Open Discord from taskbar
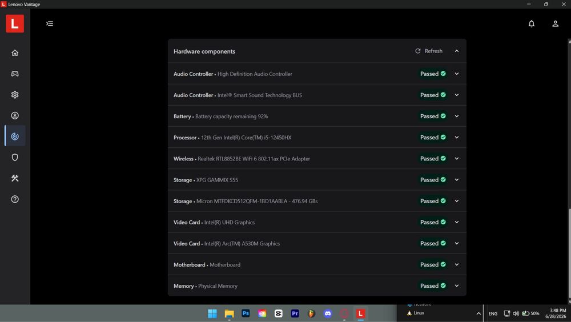Viewport: 571px width, 322px height. 328,313
